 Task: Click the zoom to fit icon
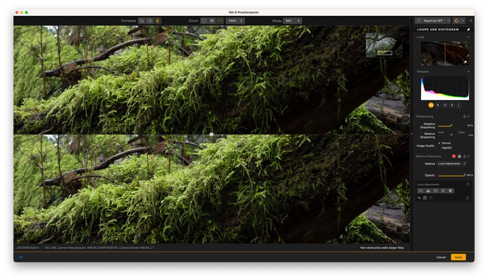[x=204, y=21]
